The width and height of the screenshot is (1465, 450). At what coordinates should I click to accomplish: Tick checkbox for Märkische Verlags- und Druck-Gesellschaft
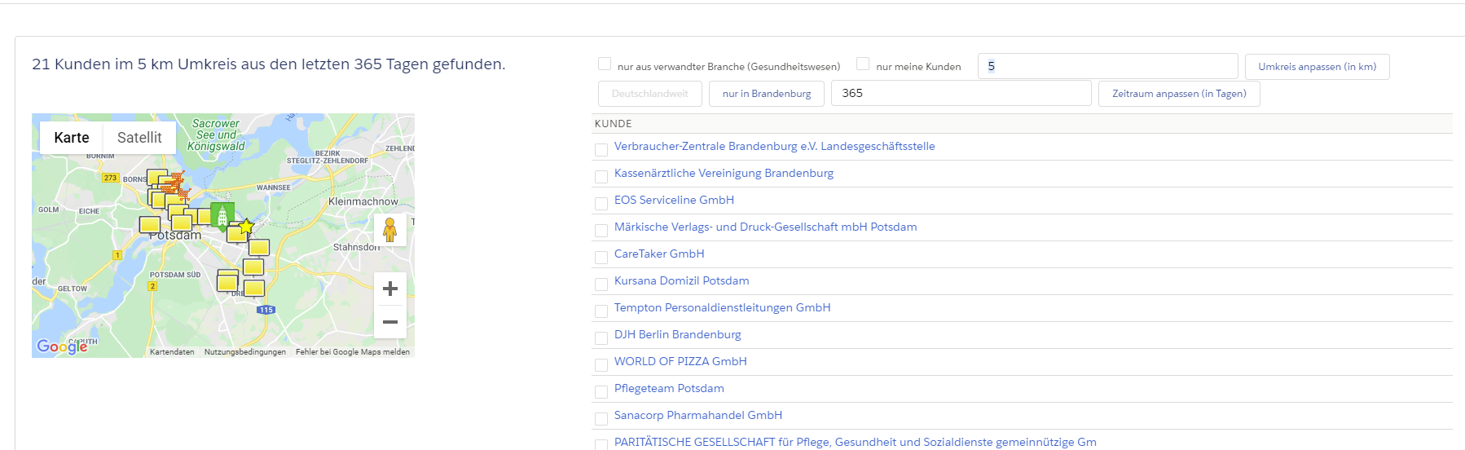(x=601, y=231)
